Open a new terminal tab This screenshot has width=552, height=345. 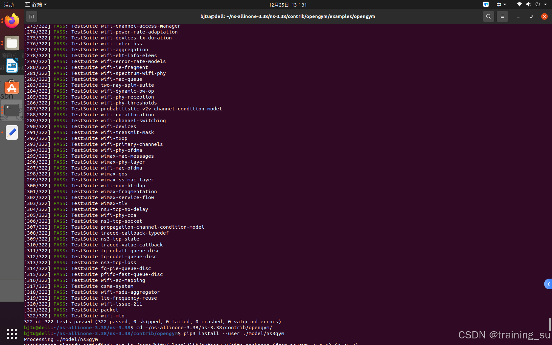pos(32,16)
